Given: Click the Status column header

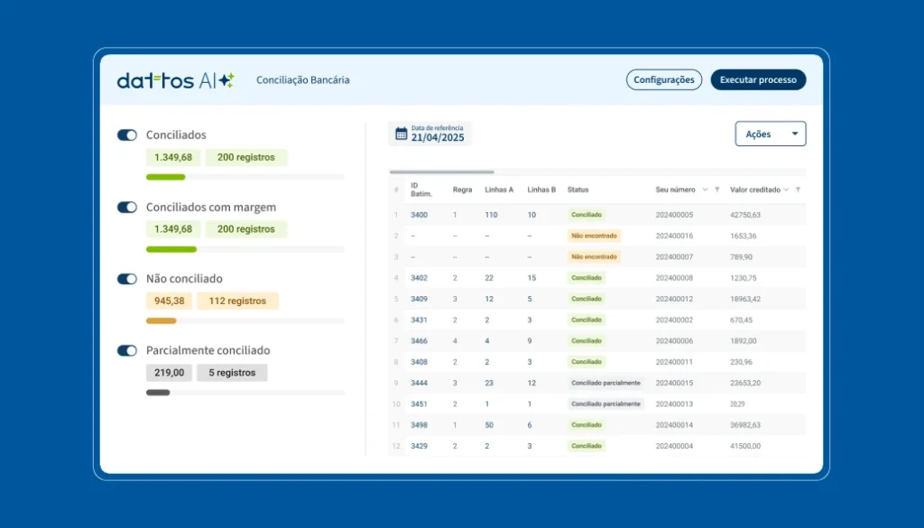Looking at the screenshot, I should pos(577,190).
